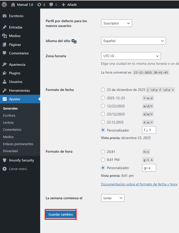Image resolution: width=179 pixels, height=233 pixels.
Task: Open the comments bubble icon in top bar
Action: [51, 5]
